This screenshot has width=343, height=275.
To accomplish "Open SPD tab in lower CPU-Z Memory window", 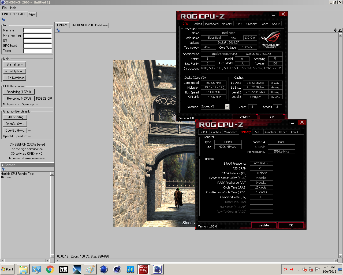I will (258, 132).
